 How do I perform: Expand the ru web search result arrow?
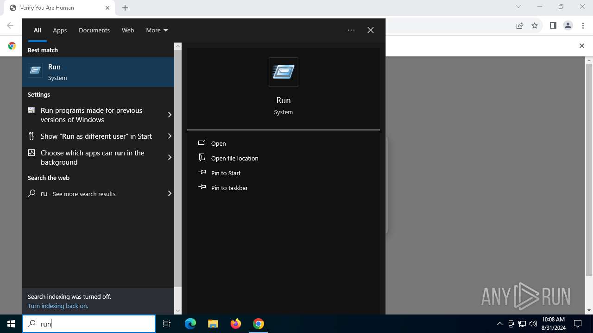click(170, 193)
